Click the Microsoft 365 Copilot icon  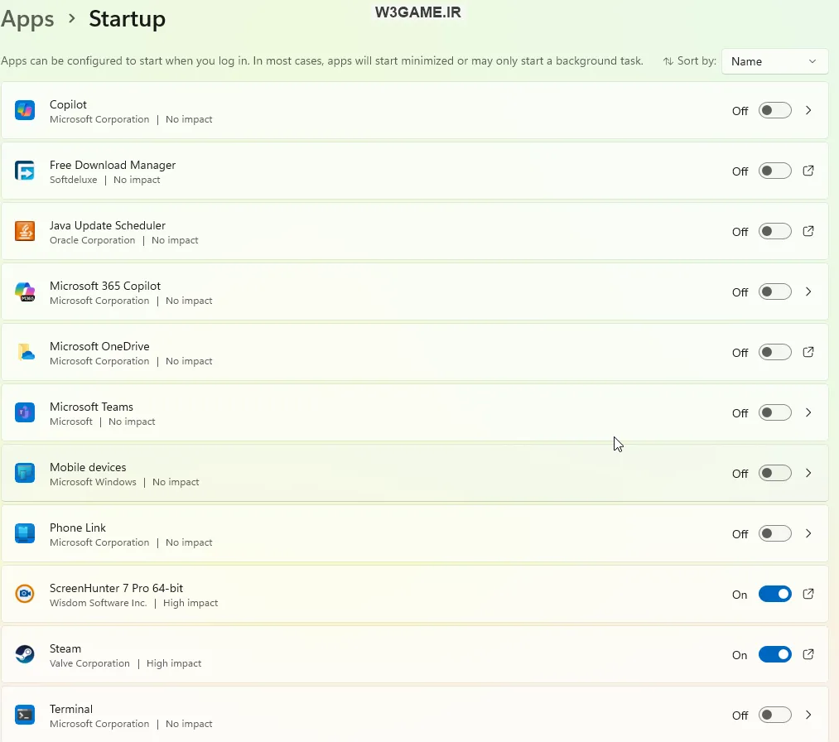pyautogui.click(x=25, y=291)
